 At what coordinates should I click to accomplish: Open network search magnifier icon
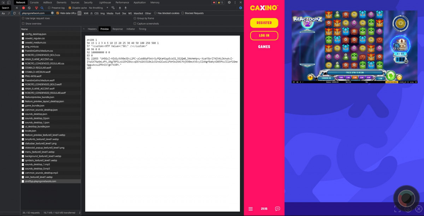pos(42,8)
